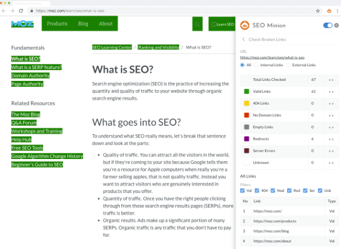Image resolution: width=341 pixels, height=249 pixels.
Task: Click the gray Empty Links swatch
Action: pyautogui.click(x=246, y=127)
